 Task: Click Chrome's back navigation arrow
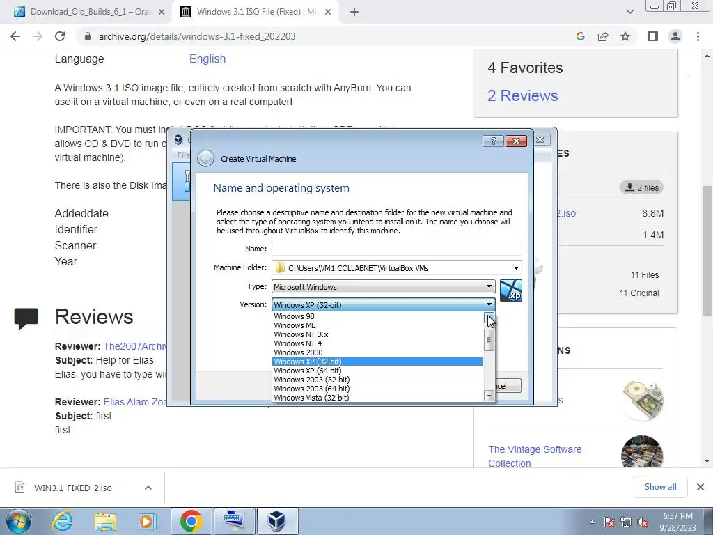[x=15, y=36]
